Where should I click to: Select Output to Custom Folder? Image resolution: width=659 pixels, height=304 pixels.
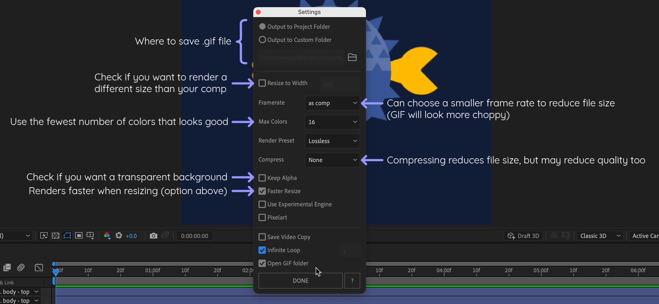pyautogui.click(x=262, y=40)
